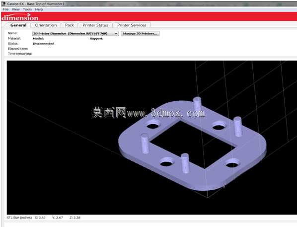Switch to the Printer Status tab

click(x=95, y=25)
